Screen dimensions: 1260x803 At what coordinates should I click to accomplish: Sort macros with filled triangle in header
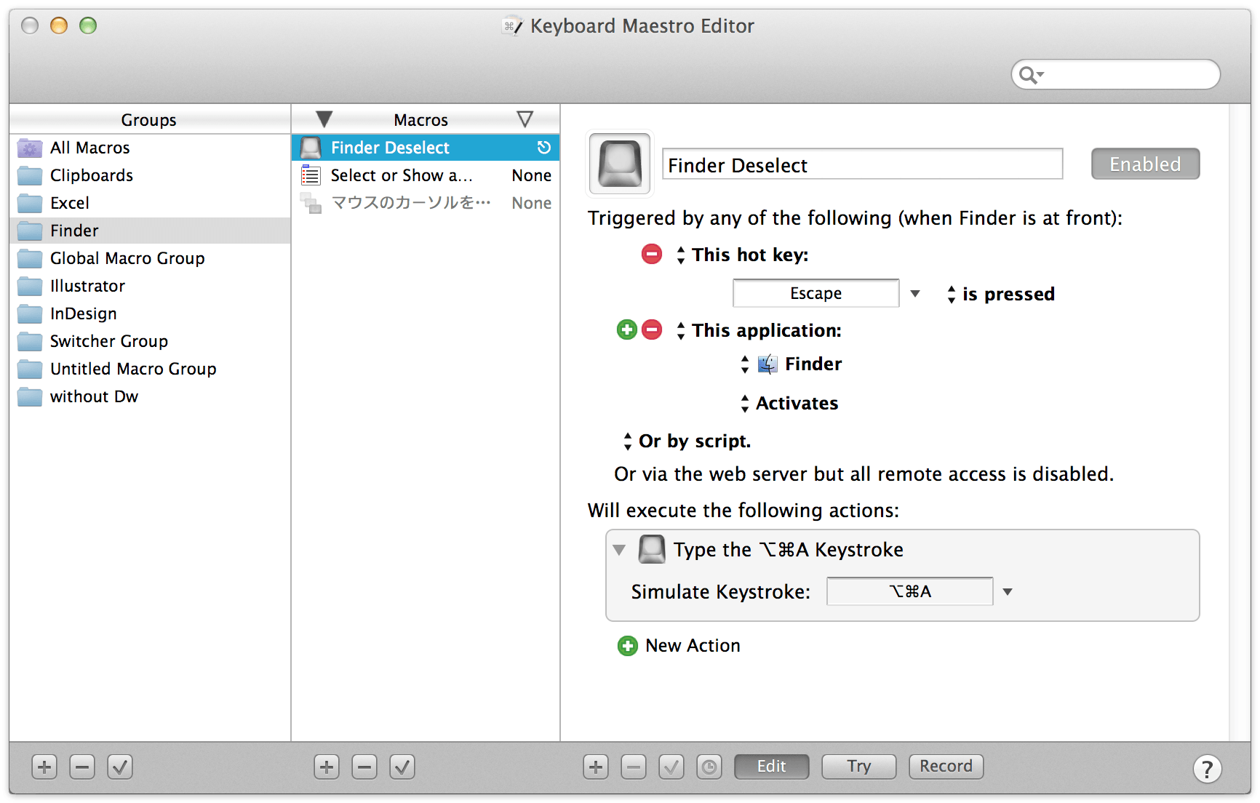point(324,119)
